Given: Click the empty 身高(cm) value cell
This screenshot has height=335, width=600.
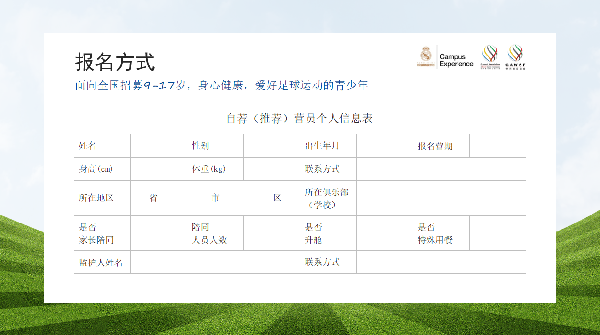Looking at the screenshot, I should 158,169.
